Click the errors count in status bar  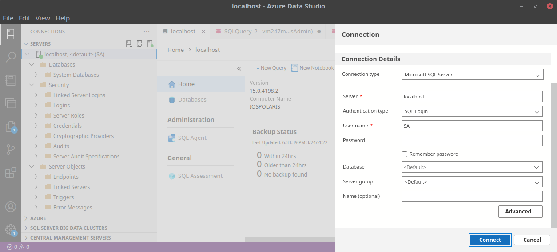(12, 247)
